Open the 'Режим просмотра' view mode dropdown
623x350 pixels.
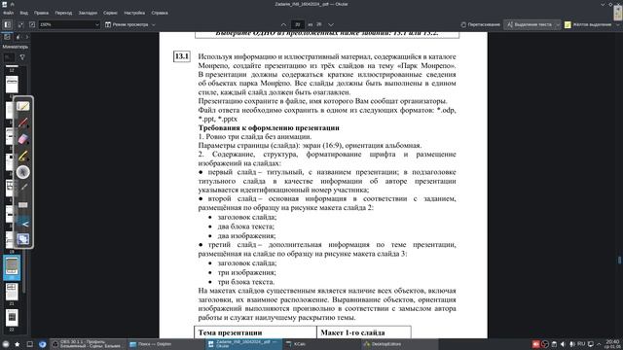129,24
